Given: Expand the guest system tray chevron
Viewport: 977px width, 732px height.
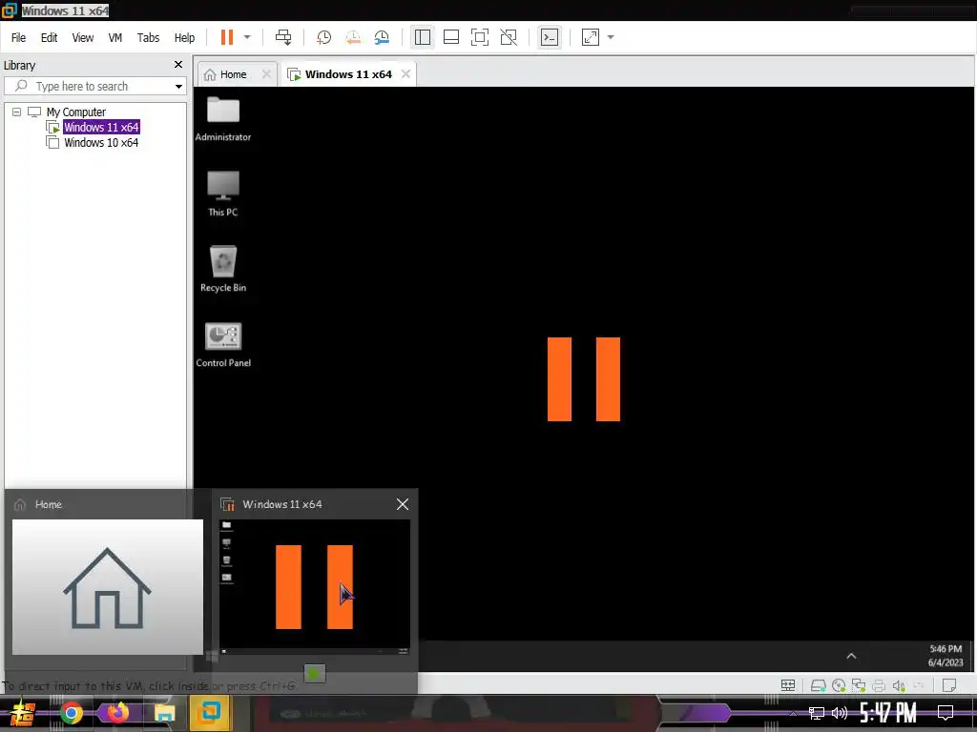Looking at the screenshot, I should tap(851, 656).
